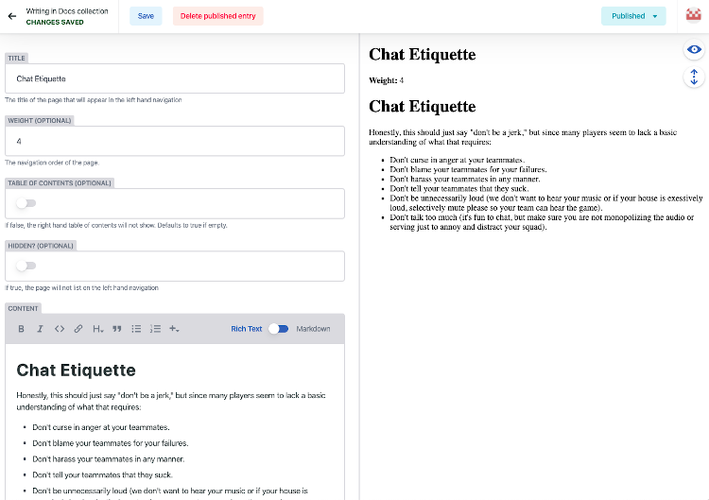Screen dimensions: 709x500
Task: Insert a bulleted list
Action: pyautogui.click(x=136, y=329)
